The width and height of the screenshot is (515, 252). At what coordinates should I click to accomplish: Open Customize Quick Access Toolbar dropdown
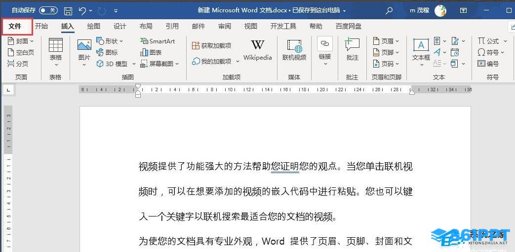click(116, 11)
